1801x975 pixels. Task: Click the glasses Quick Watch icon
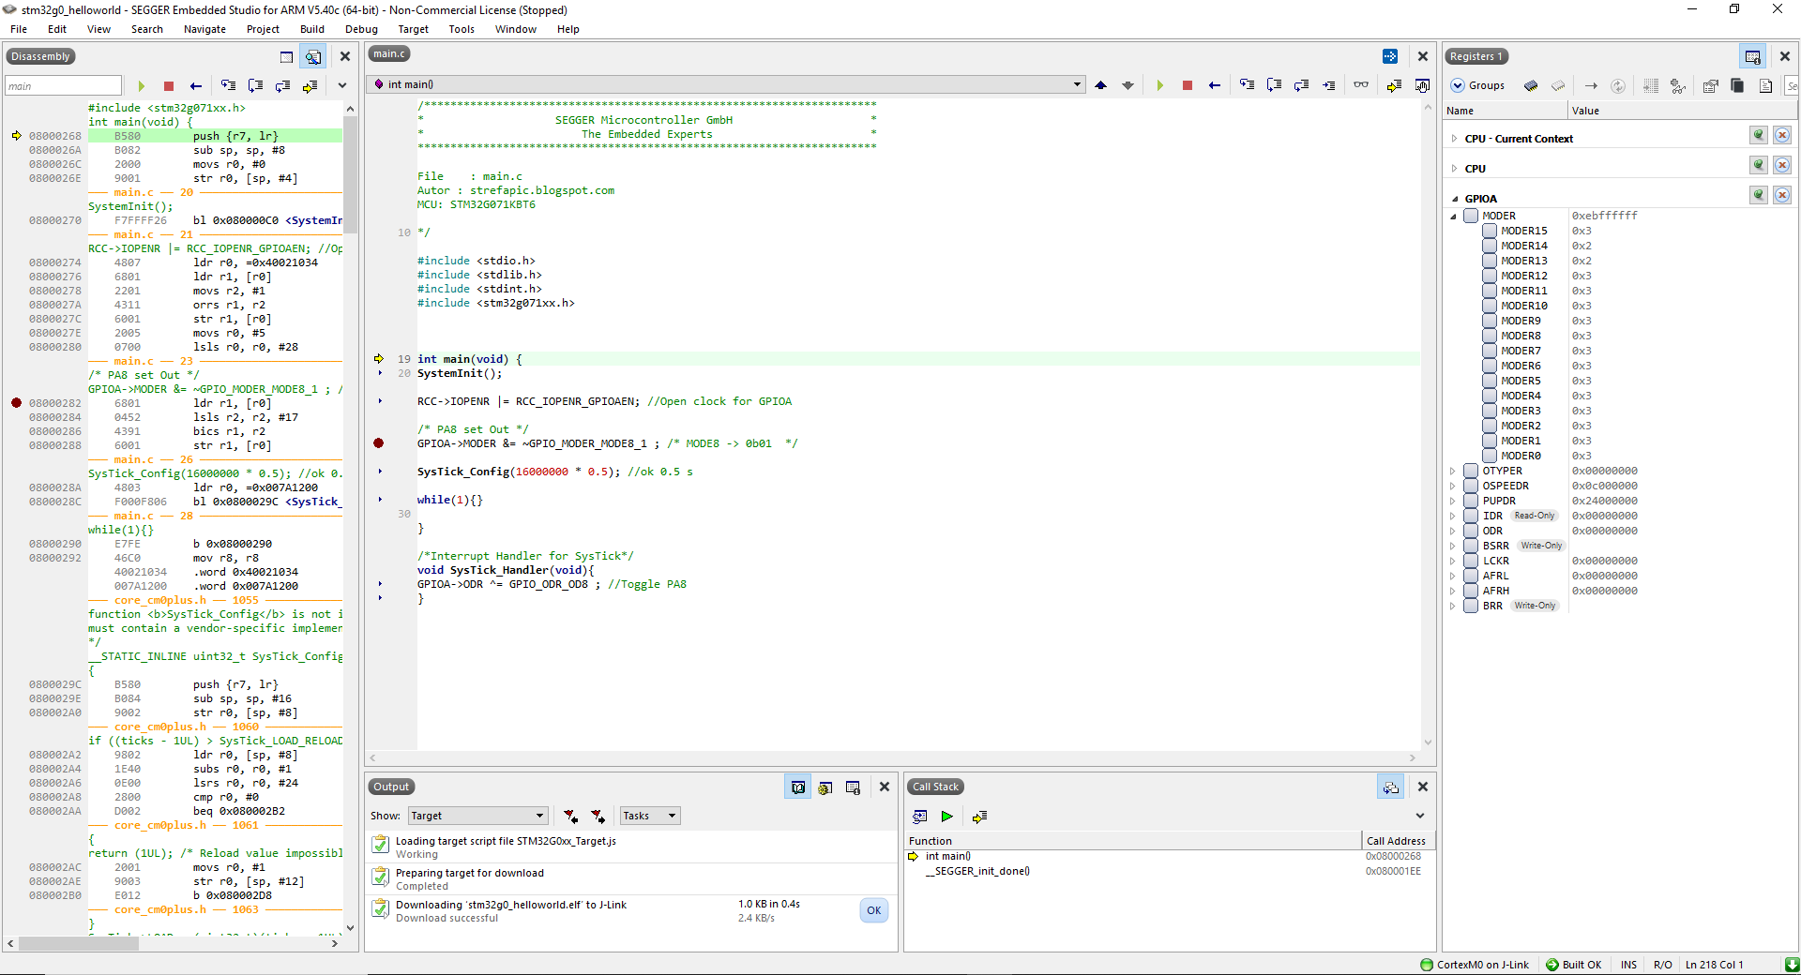pyautogui.click(x=1361, y=85)
